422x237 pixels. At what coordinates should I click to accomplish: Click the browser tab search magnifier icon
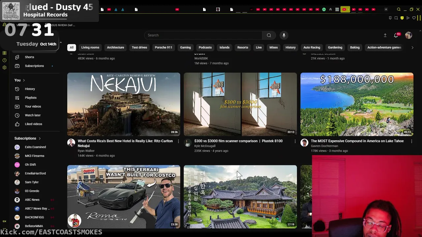399,10
